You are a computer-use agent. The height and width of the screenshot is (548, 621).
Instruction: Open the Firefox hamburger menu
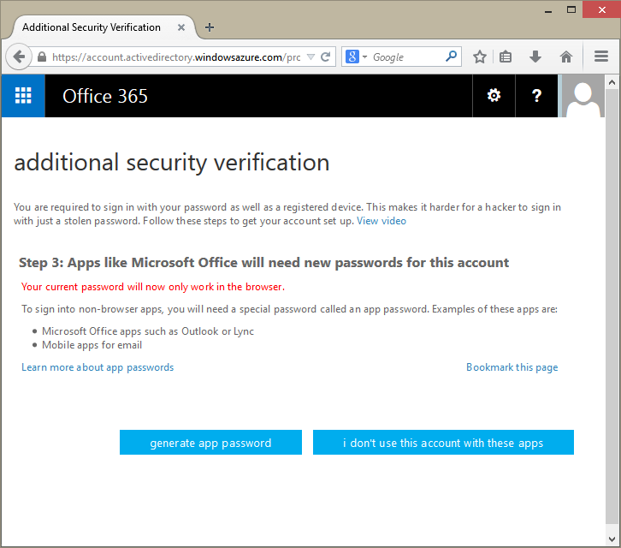(601, 57)
